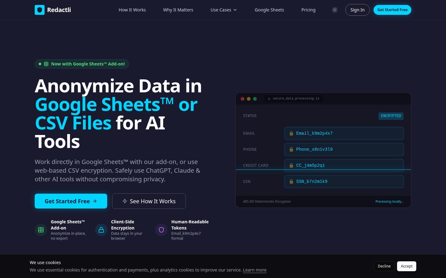Click the Client-Side Encryption heading
The height and width of the screenshot is (278, 446).
tap(123, 225)
